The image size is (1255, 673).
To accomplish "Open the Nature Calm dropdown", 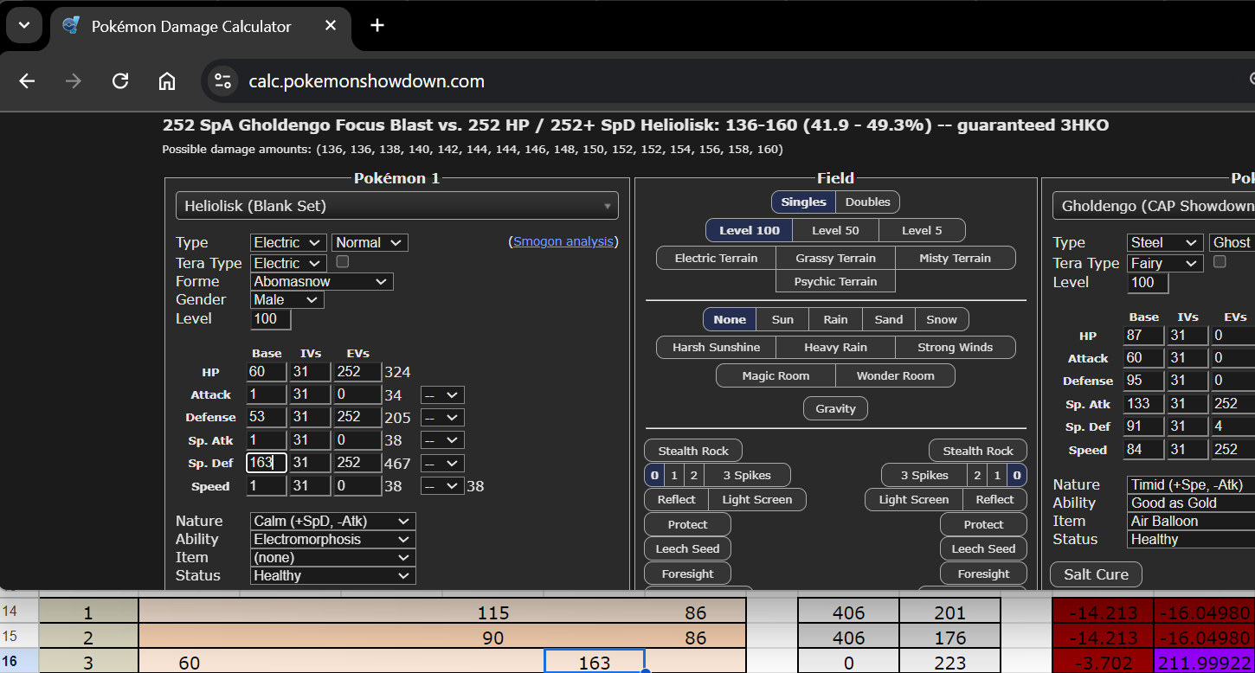I will tap(332, 522).
